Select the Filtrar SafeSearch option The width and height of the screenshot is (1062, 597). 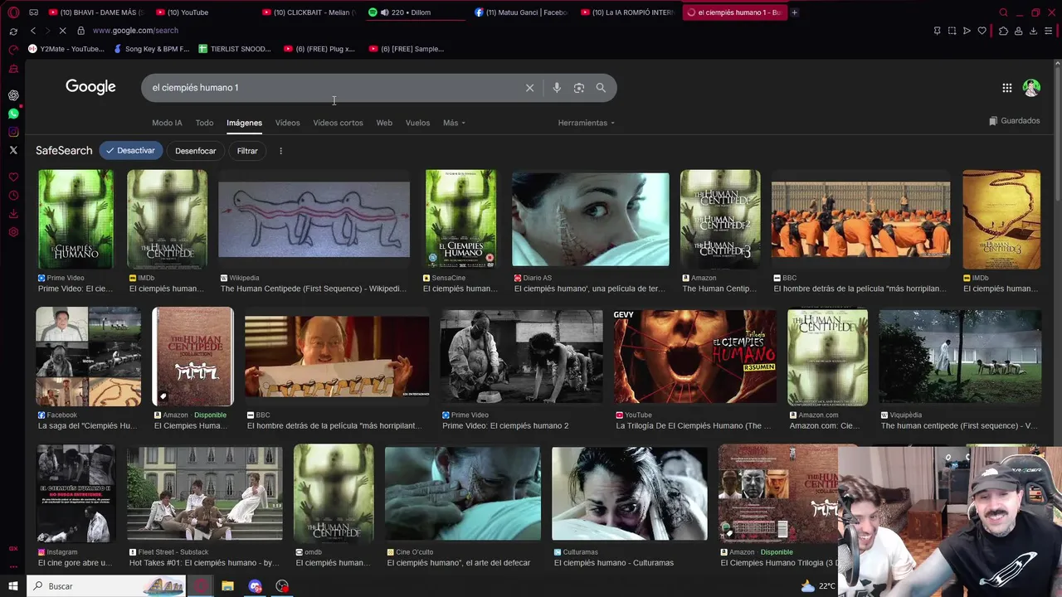[x=247, y=151]
